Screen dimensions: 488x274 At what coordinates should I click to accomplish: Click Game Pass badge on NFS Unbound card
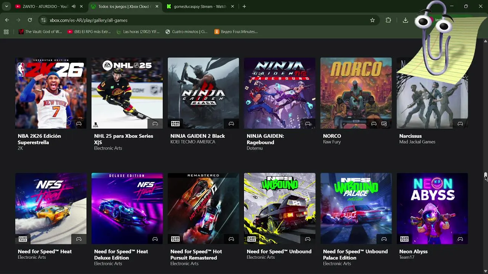pyautogui.click(x=252, y=239)
